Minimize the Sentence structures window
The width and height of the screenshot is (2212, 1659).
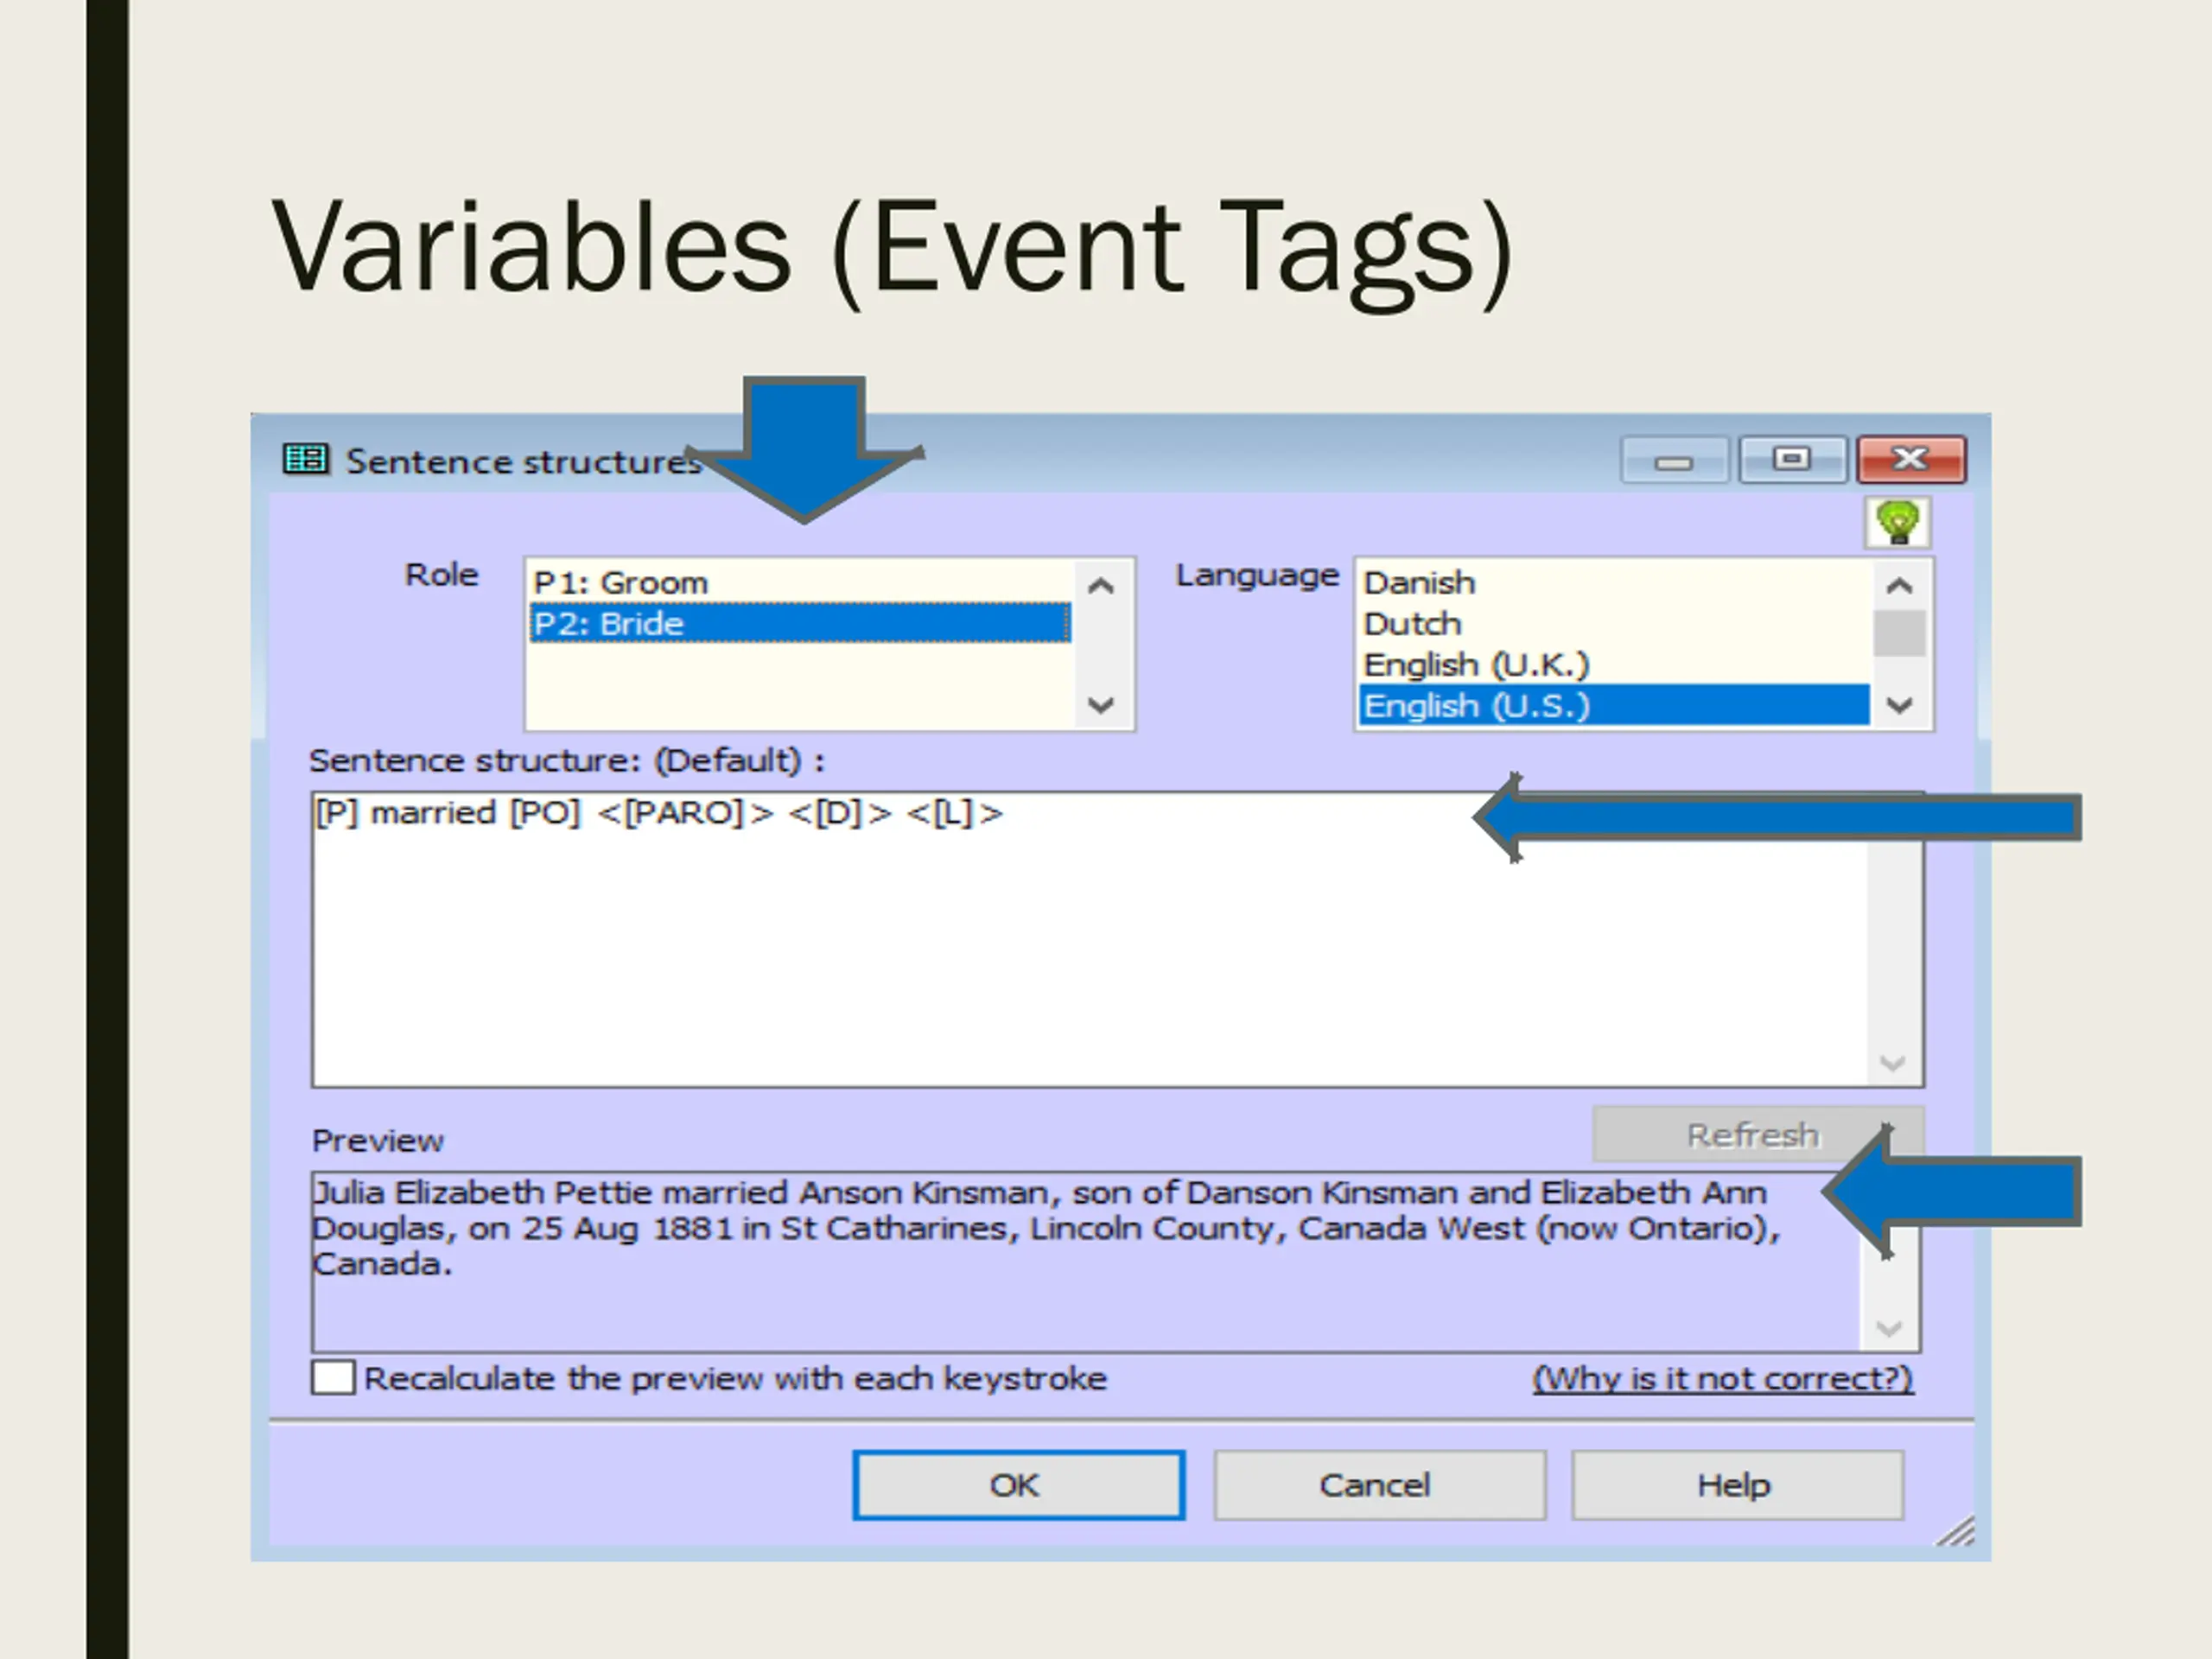(1674, 460)
